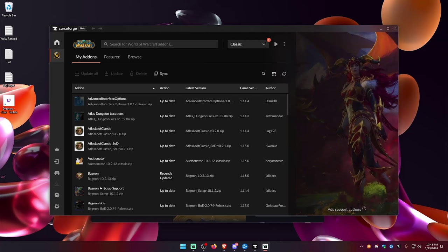Image resolution: width=448 pixels, height=252 pixels.
Task: Click the Game Ver... column header
Action: [248, 88]
